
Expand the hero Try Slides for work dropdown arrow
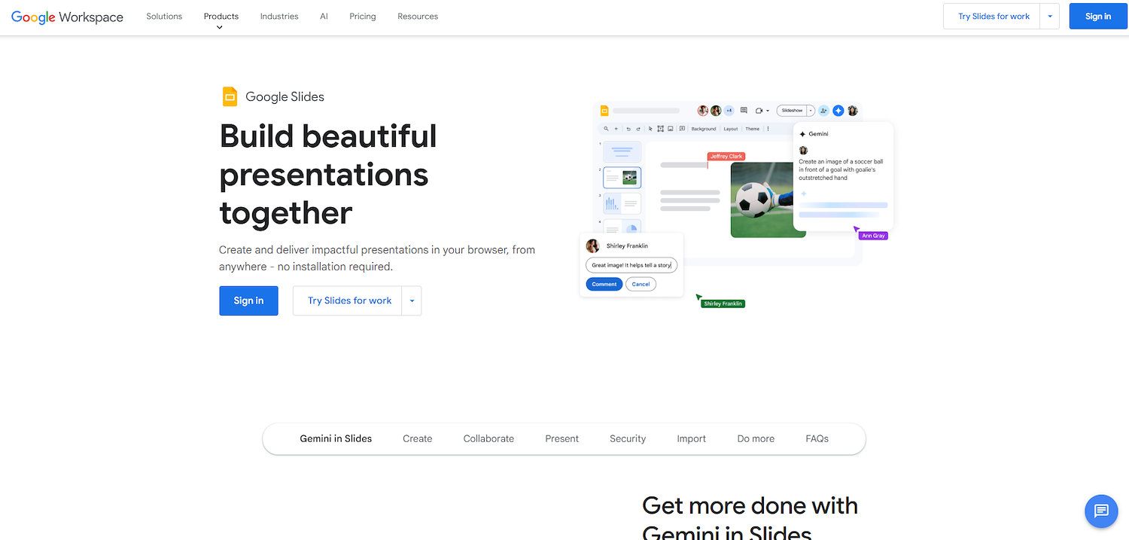point(412,301)
